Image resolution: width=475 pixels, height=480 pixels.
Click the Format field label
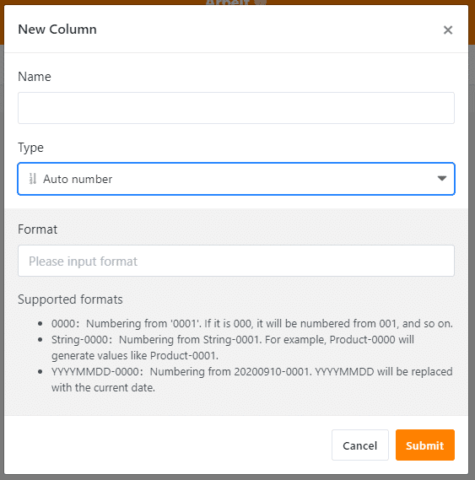37,229
